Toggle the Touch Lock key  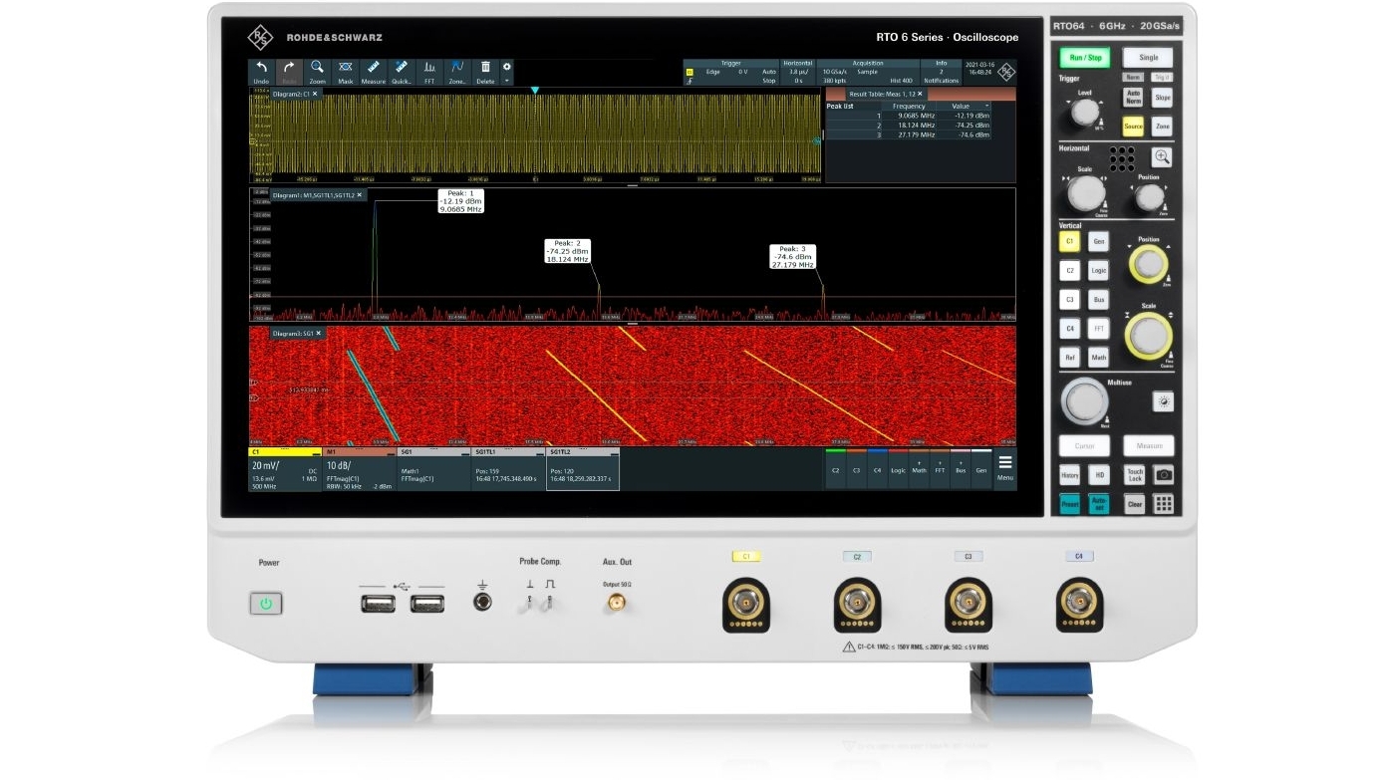tap(1134, 475)
